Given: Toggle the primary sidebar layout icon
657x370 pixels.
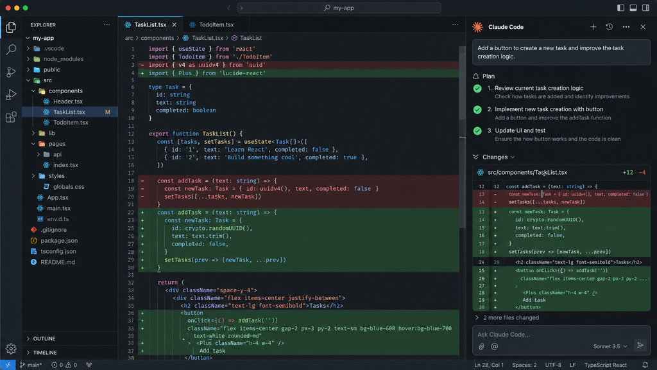Looking at the screenshot, I should click(620, 8).
